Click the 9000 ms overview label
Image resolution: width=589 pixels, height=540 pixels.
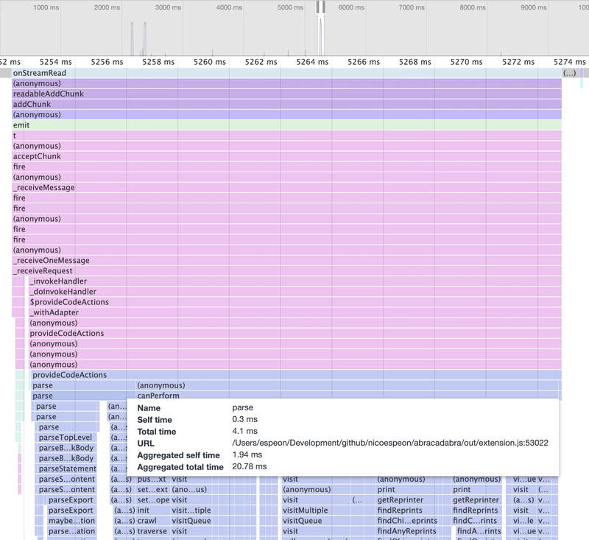534,7
